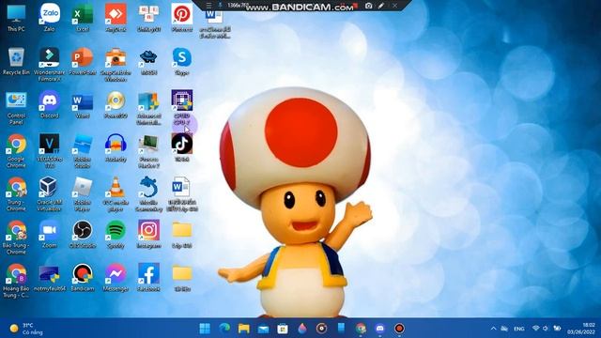
Task: Open the Roblox Player shortcut
Action: [x=83, y=194]
